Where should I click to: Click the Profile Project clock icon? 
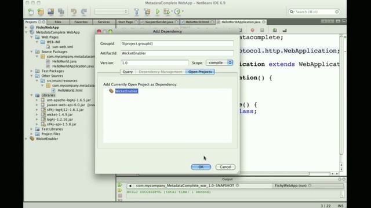[177, 12]
